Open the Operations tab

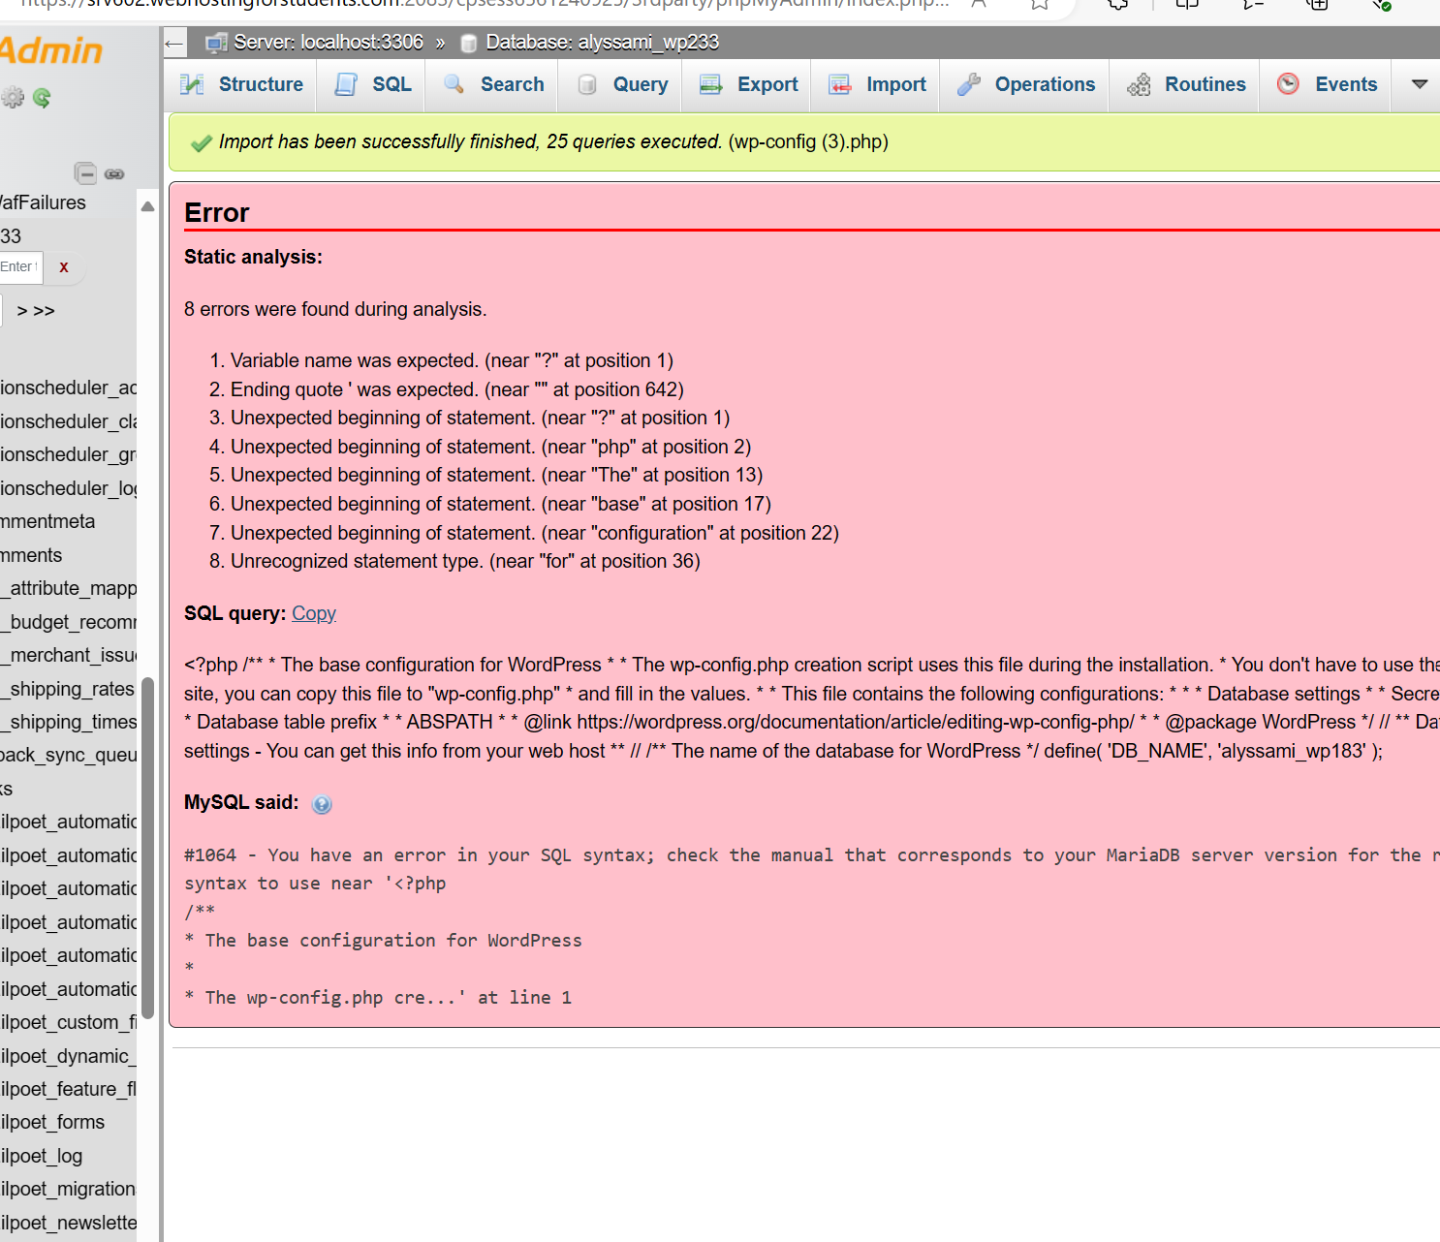click(x=1026, y=84)
